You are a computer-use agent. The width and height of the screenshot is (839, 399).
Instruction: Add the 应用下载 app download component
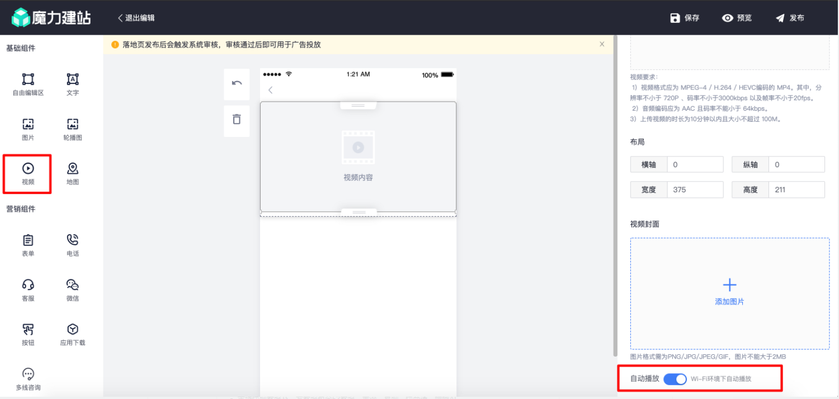pyautogui.click(x=73, y=330)
